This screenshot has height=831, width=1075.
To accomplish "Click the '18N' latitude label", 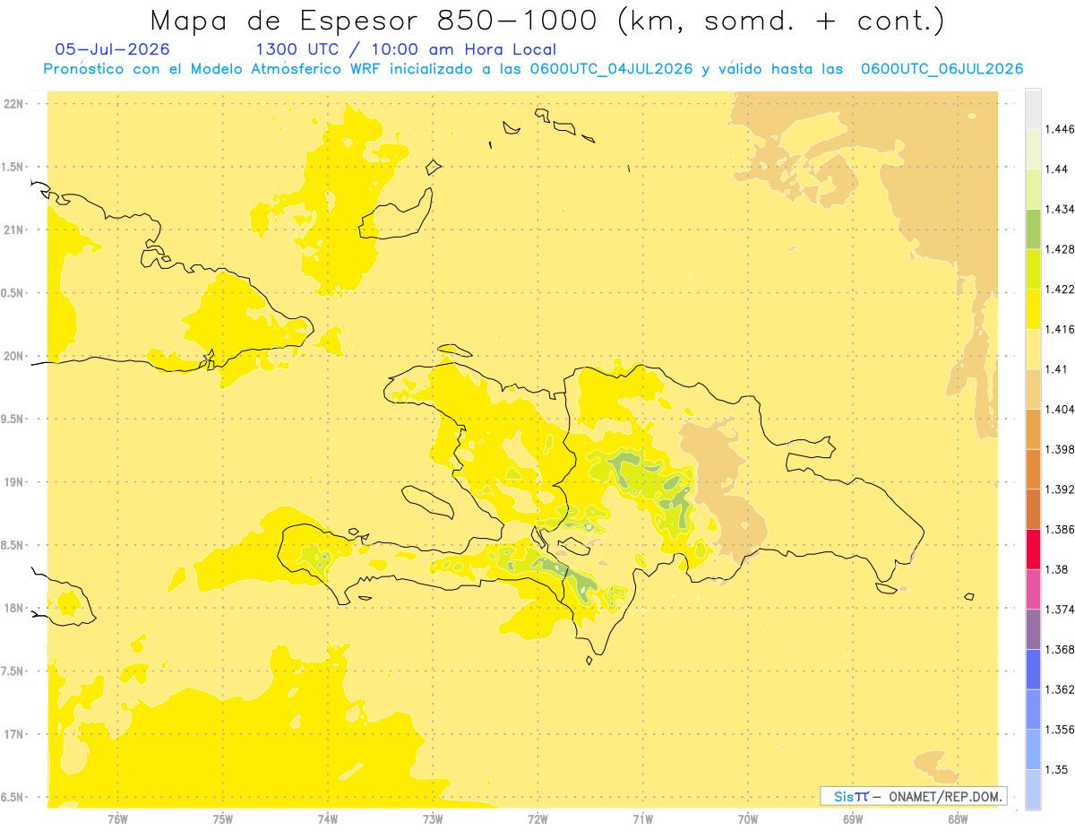I will click(13, 608).
